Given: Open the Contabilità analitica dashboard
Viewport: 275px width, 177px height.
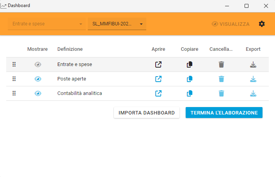Looking at the screenshot, I should point(158,93).
